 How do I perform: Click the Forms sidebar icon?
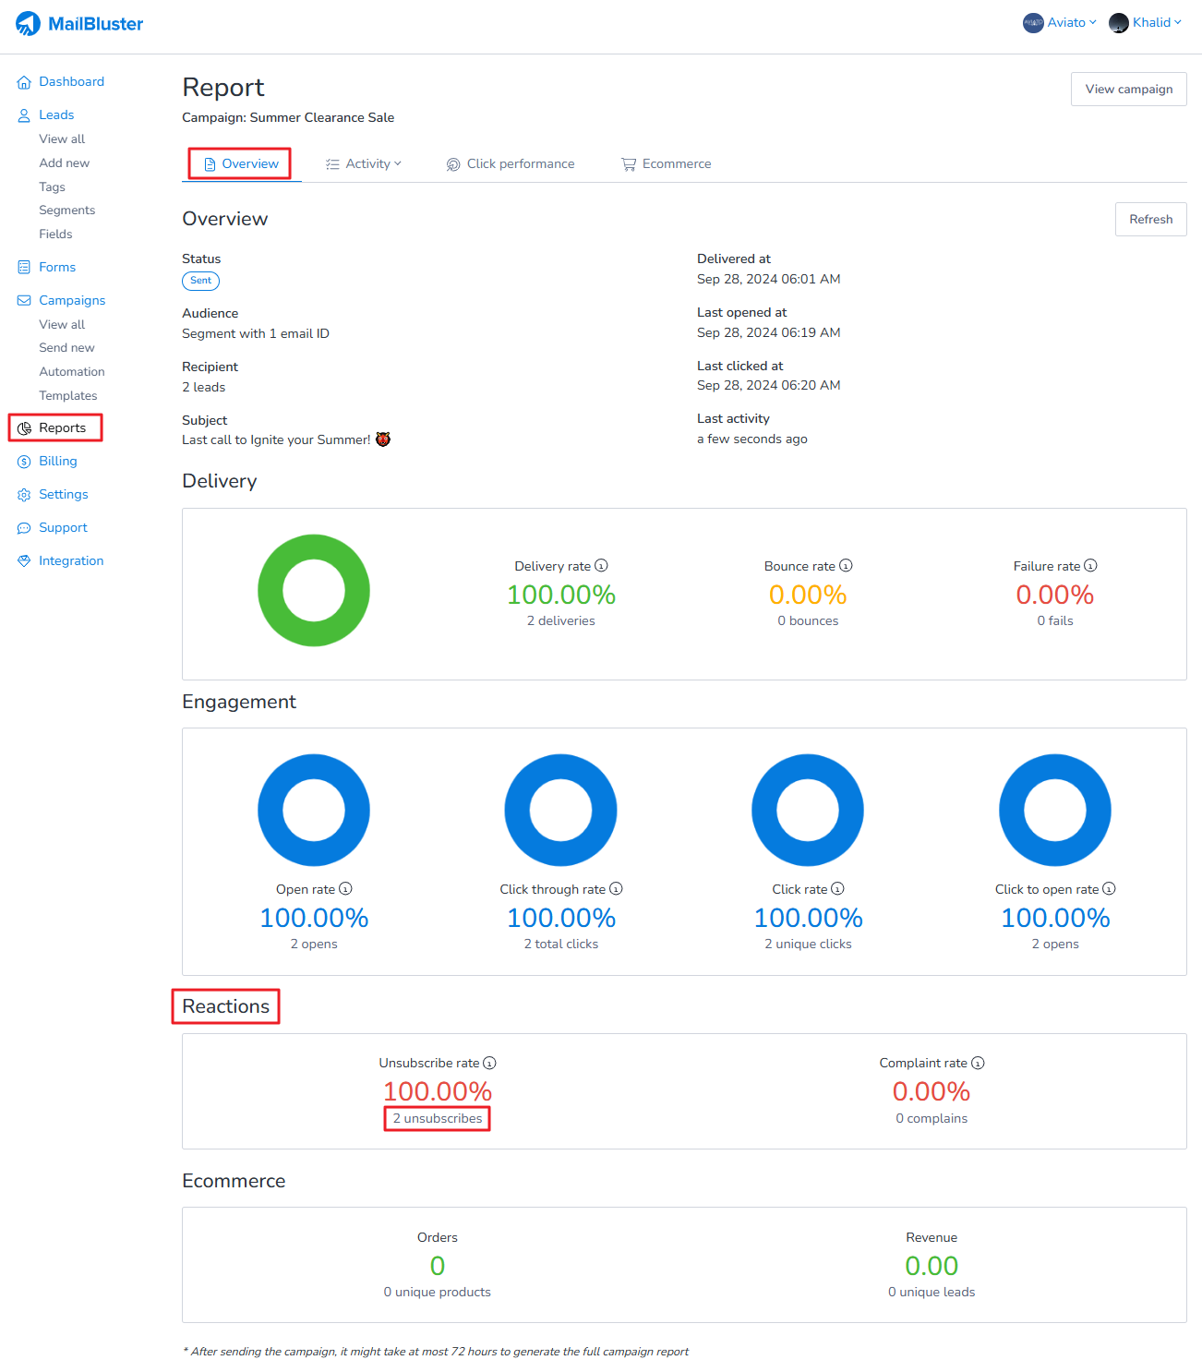(24, 268)
